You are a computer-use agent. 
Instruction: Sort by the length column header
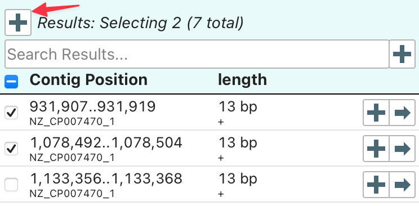pyautogui.click(x=242, y=80)
